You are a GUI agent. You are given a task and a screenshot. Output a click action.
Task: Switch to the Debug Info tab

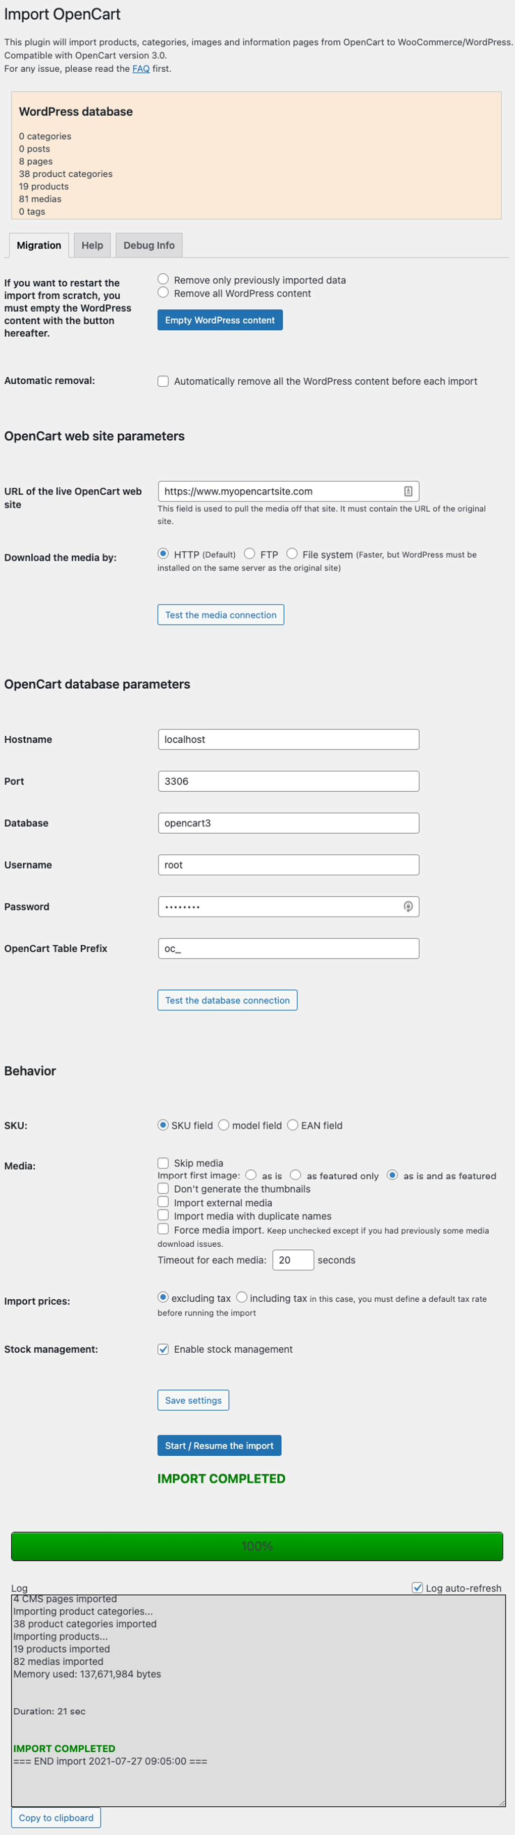click(x=149, y=245)
